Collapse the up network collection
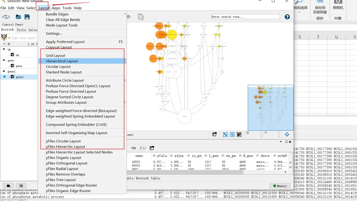Viewport: 357px width, 201px height. 4,49
